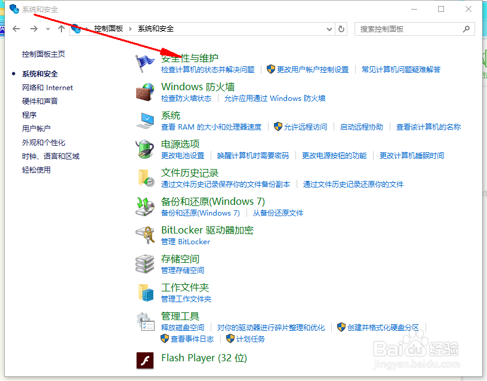The height and width of the screenshot is (381, 487).
Task: Click 查看该计算机的名称 link
Action: click(x=429, y=127)
